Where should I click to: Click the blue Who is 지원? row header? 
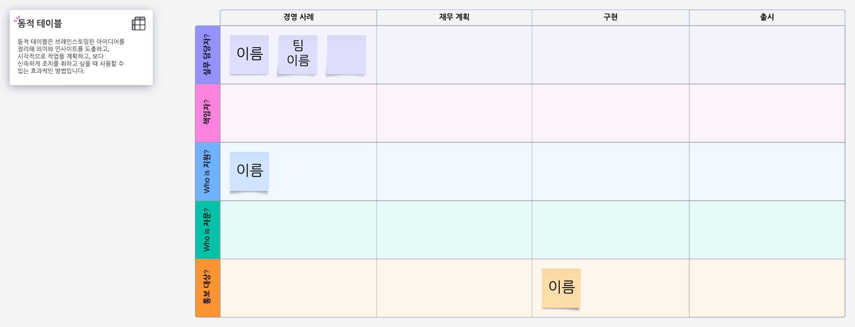(207, 172)
